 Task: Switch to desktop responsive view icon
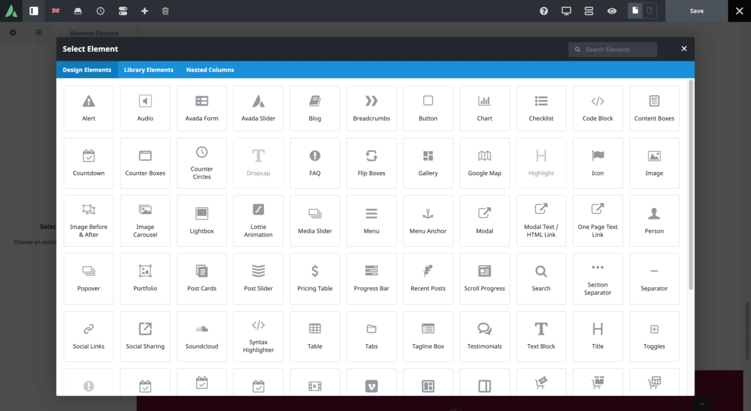[566, 11]
